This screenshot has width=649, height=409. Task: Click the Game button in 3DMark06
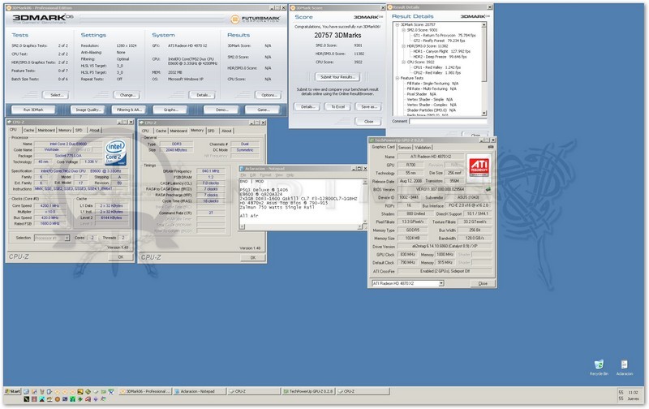pyautogui.click(x=263, y=110)
